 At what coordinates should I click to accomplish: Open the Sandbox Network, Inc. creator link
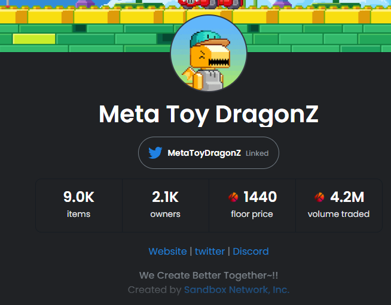pyautogui.click(x=237, y=290)
